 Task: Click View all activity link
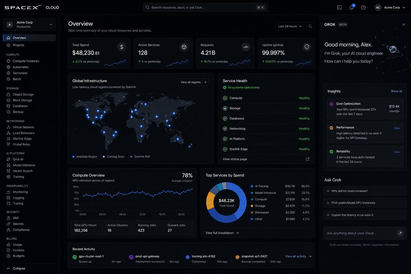[298, 256]
